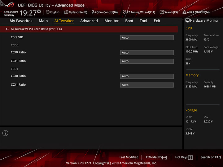Click the CCD0 section heading

[x=15, y=45]
